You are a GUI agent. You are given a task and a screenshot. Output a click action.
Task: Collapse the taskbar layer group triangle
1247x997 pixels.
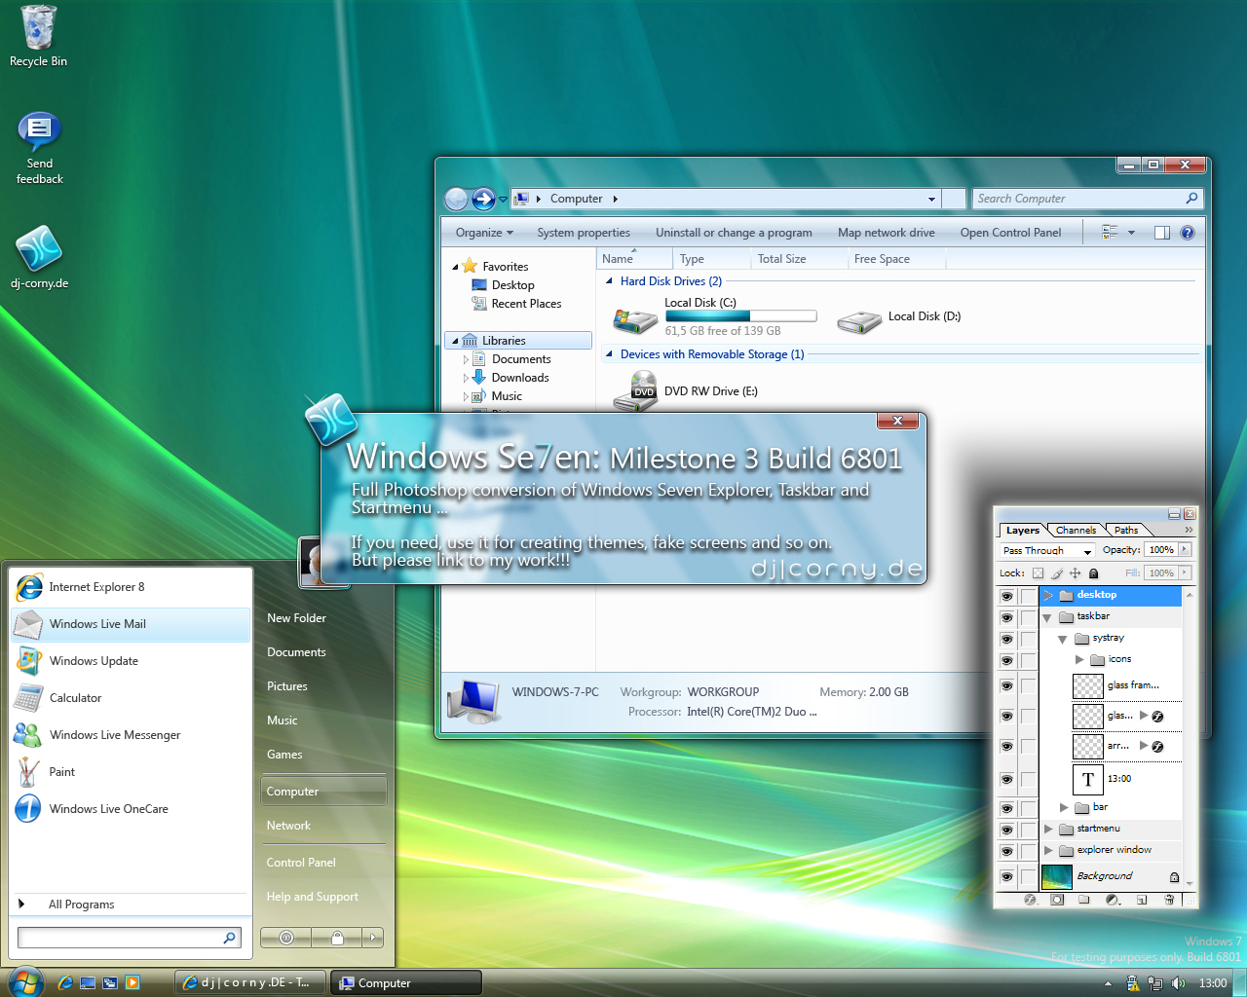pos(1047,617)
